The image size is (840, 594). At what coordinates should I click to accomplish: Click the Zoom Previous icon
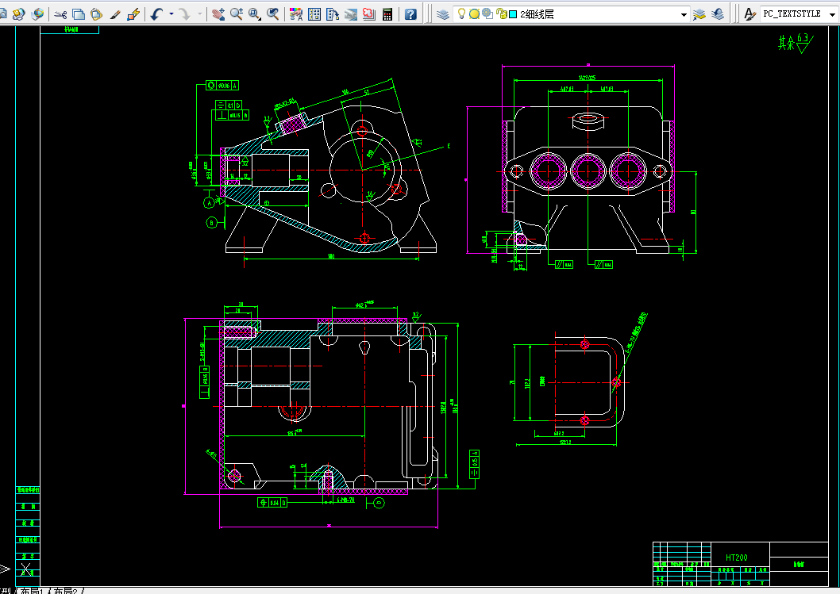click(272, 14)
